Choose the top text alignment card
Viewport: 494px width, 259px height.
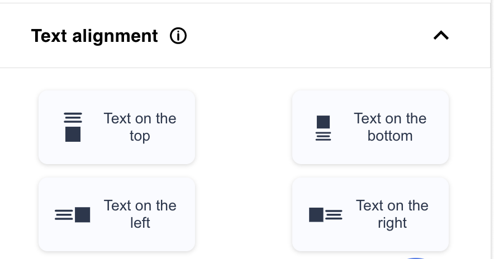click(x=116, y=127)
